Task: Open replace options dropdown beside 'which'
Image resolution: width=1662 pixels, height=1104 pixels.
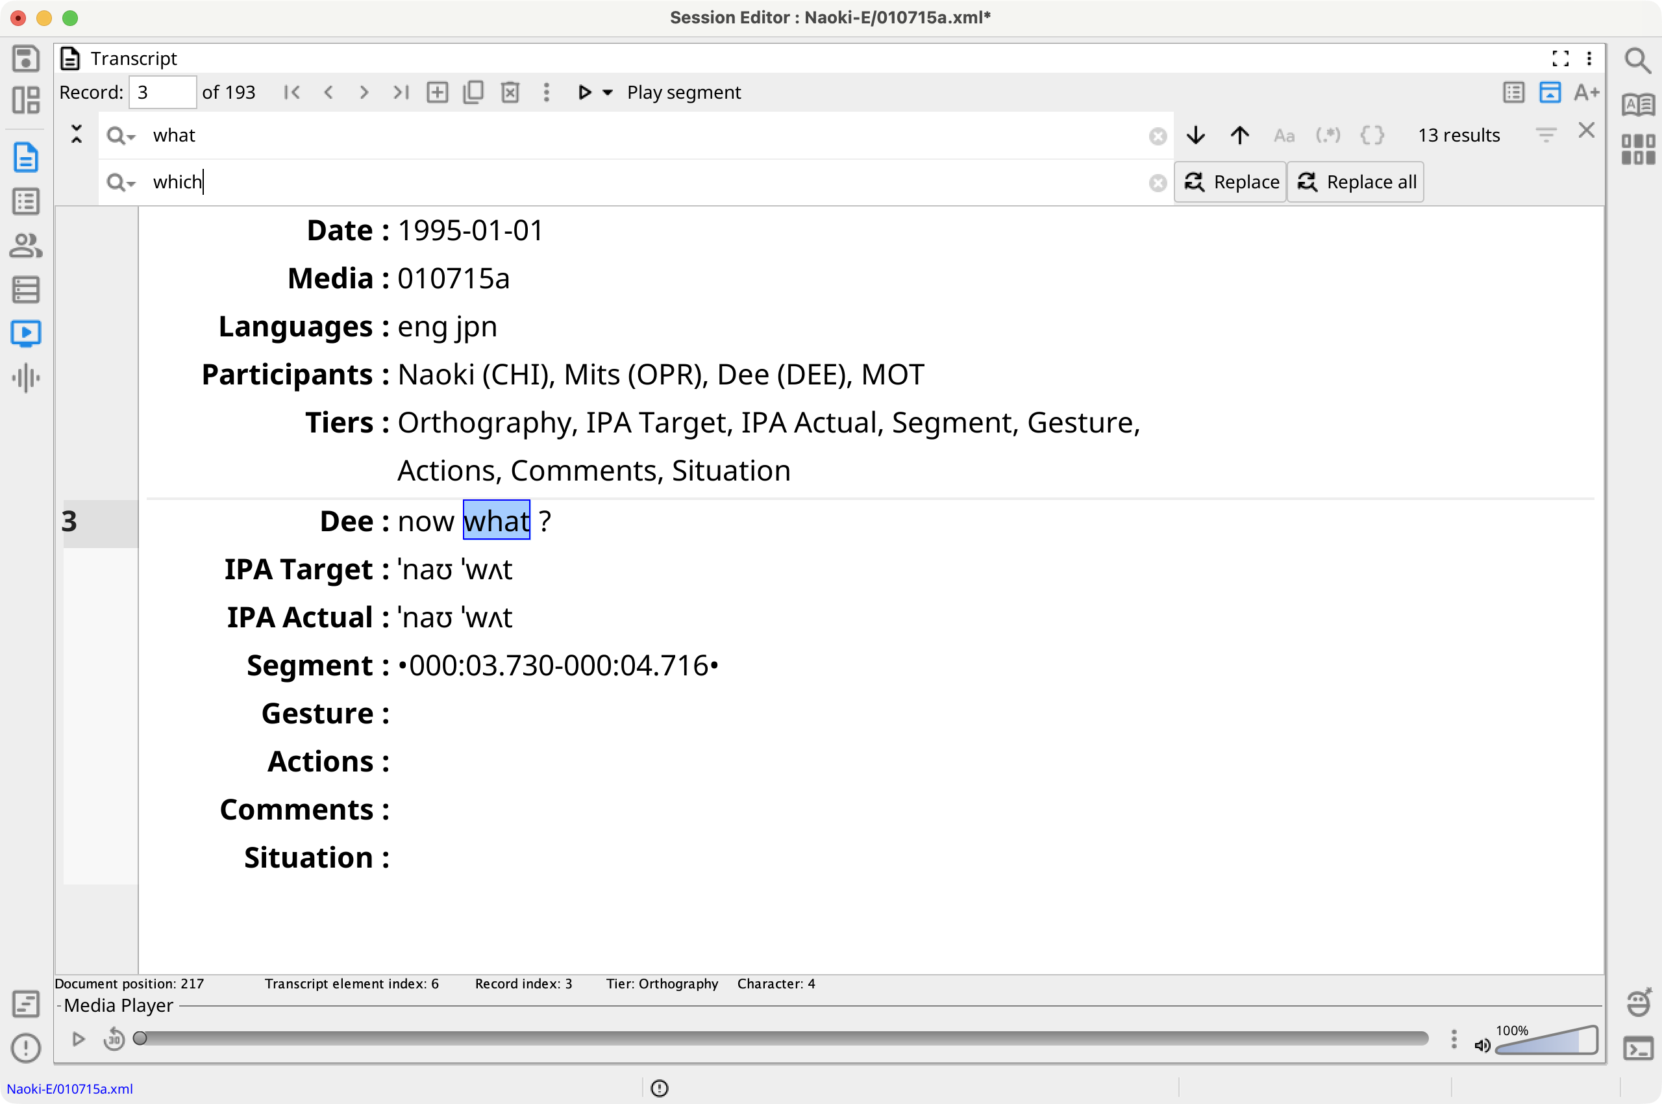Action: (x=120, y=182)
